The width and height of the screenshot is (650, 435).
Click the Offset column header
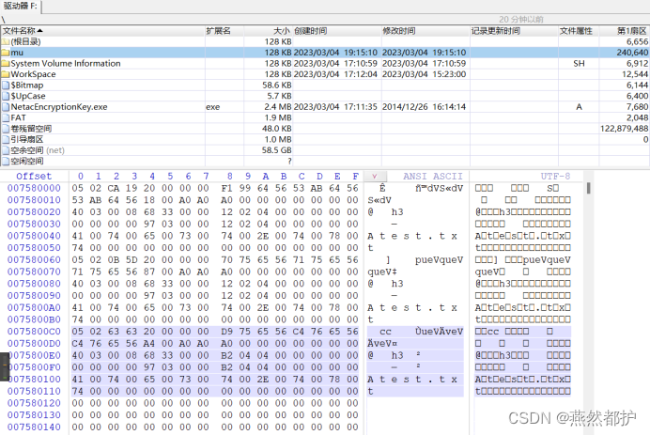(x=34, y=177)
